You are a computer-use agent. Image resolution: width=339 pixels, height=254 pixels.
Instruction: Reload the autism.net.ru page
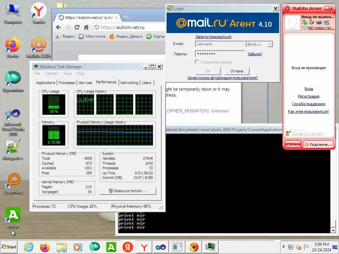[x=77, y=27]
